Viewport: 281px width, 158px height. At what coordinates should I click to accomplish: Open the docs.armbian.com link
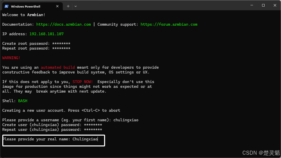(64, 24)
